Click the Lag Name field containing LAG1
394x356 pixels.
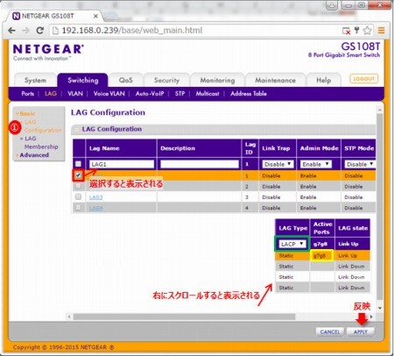point(122,164)
